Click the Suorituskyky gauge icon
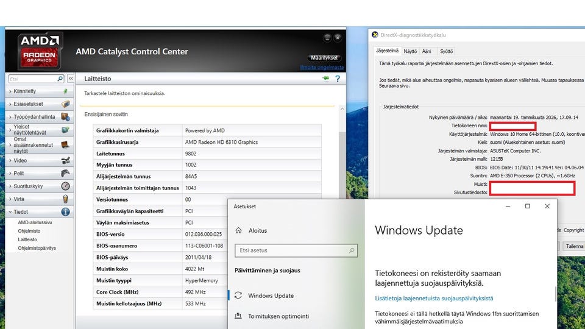 click(65, 186)
